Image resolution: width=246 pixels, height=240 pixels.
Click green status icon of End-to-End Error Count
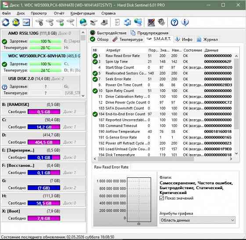[x=95, y=114]
